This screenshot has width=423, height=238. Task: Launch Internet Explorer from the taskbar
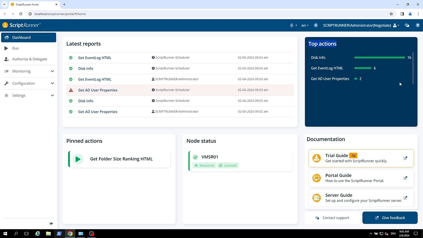click(38, 234)
